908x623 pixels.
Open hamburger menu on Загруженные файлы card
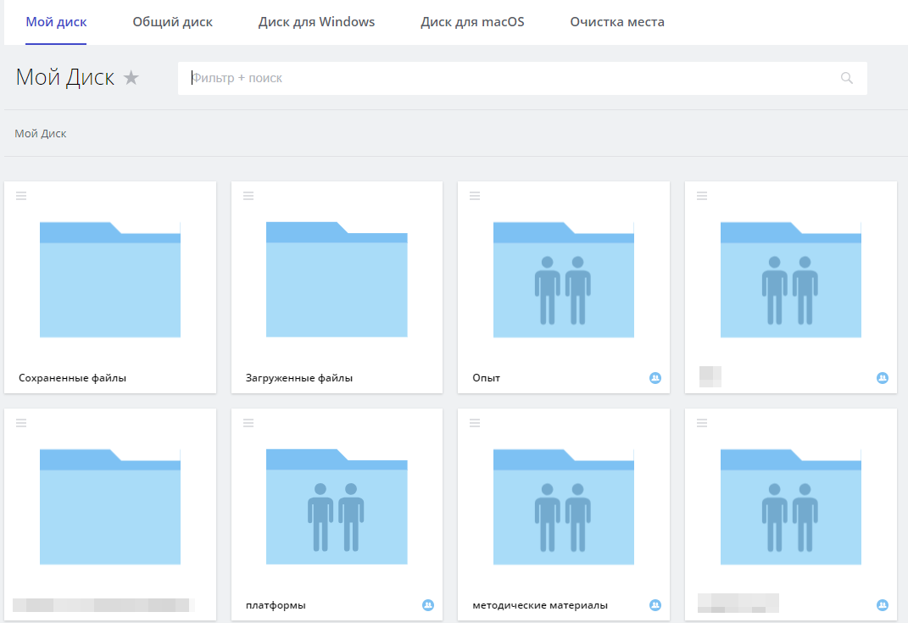point(248,196)
